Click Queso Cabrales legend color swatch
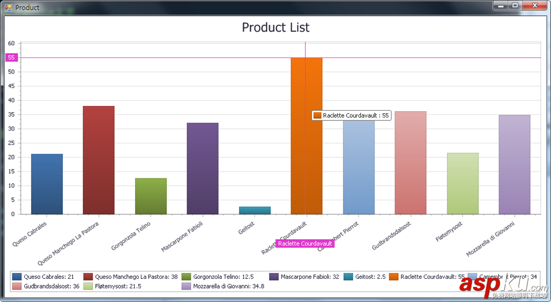The image size is (551, 302). (x=17, y=277)
